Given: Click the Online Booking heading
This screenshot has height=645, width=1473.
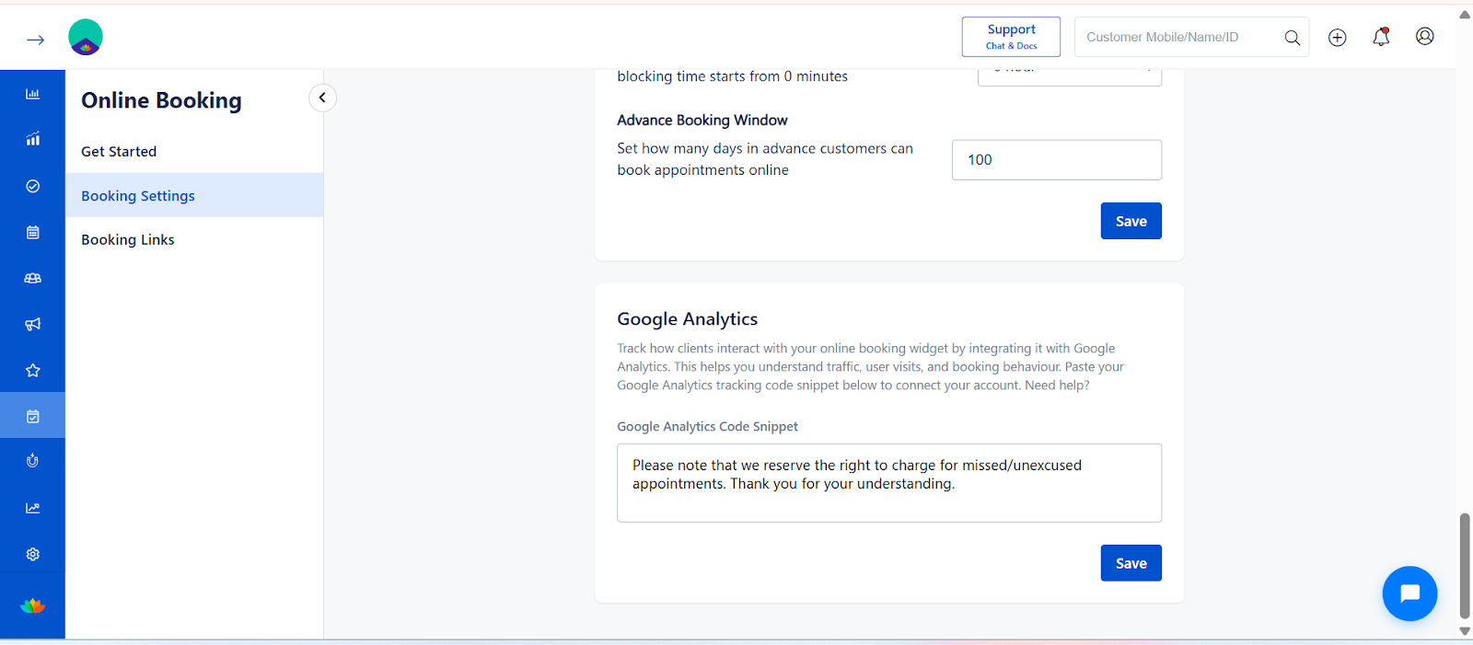Looking at the screenshot, I should click(161, 100).
